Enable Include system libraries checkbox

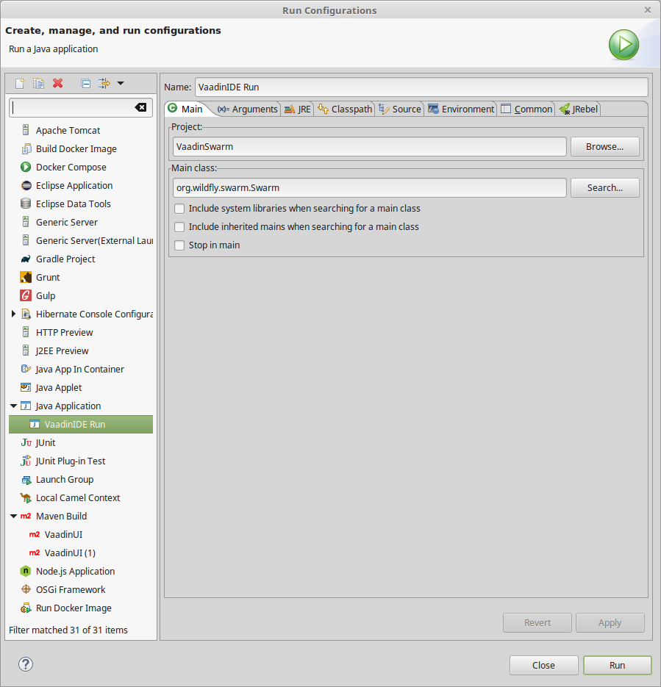click(x=179, y=209)
